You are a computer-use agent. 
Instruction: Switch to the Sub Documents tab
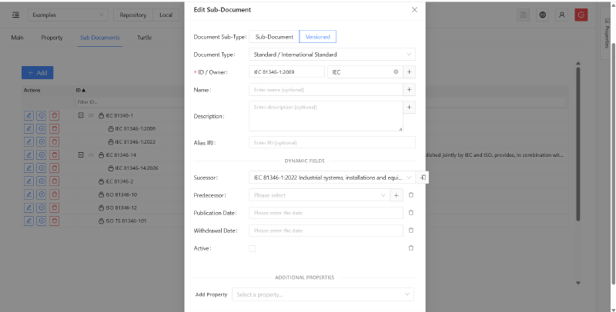pos(100,38)
